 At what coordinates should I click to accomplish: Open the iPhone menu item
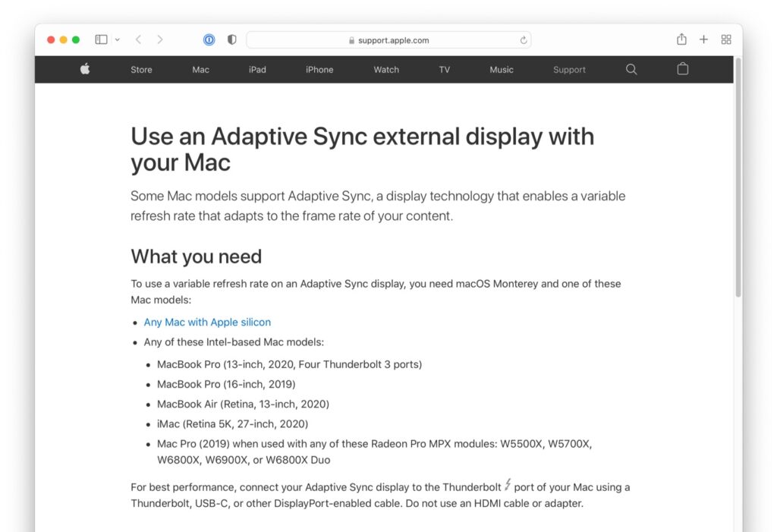pyautogui.click(x=319, y=69)
